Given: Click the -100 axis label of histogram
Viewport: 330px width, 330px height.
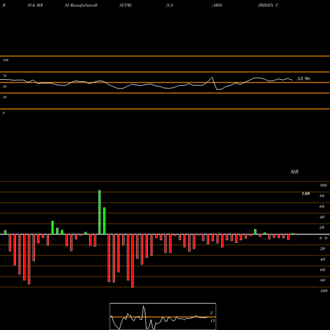Looking at the screenshot, I should 323,291.
